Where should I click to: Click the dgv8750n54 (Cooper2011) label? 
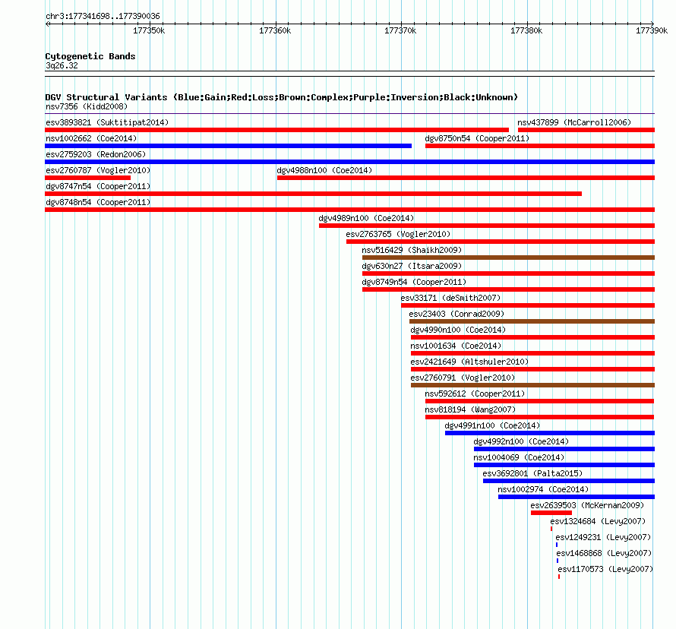pyautogui.click(x=477, y=138)
